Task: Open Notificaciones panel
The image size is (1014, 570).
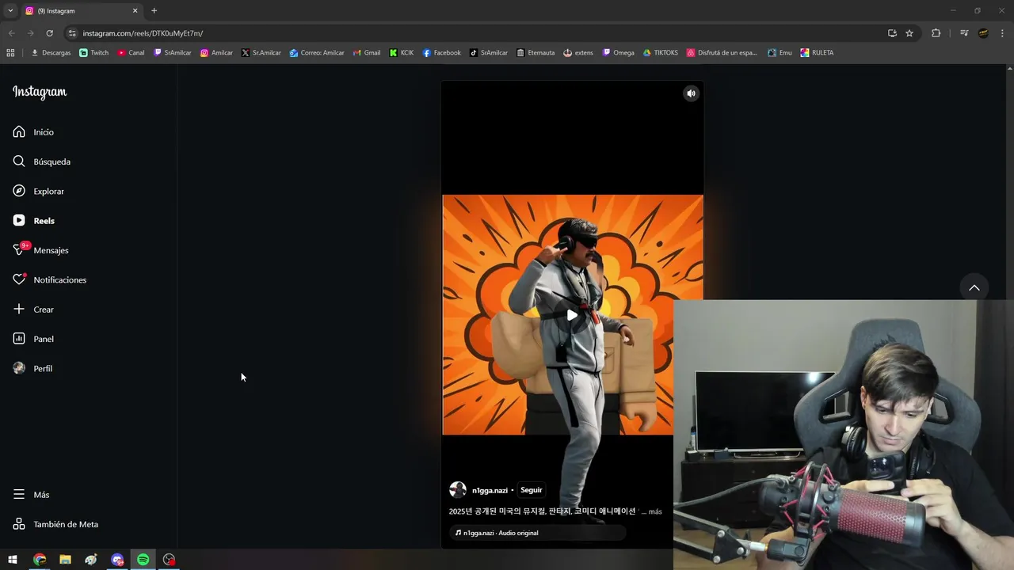Action: coord(49,280)
